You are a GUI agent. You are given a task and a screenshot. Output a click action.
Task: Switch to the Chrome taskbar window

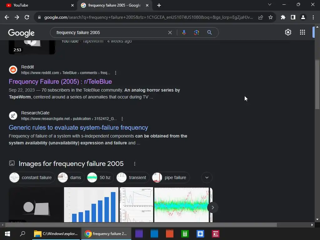point(106,234)
